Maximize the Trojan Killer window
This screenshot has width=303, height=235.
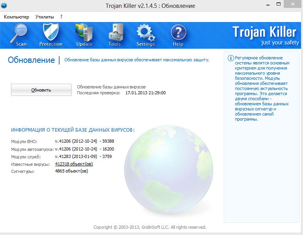click(279, 4)
